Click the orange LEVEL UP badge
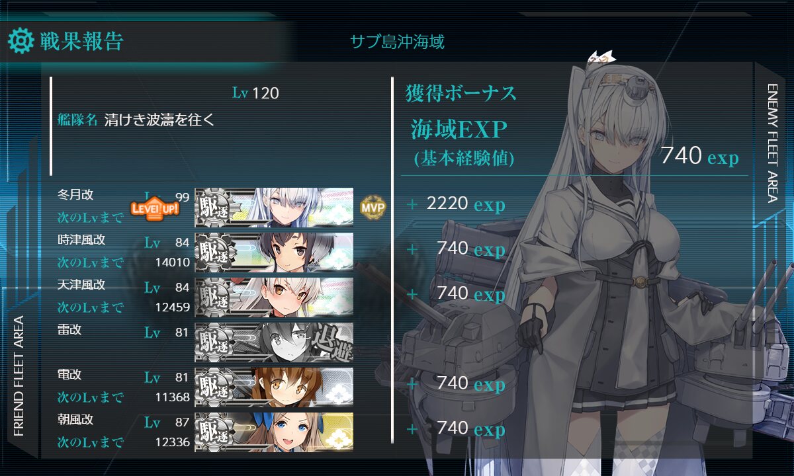 155,209
